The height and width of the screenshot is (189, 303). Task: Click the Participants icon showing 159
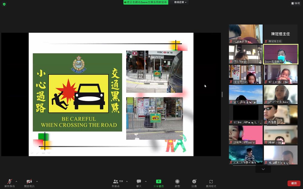[116, 181]
